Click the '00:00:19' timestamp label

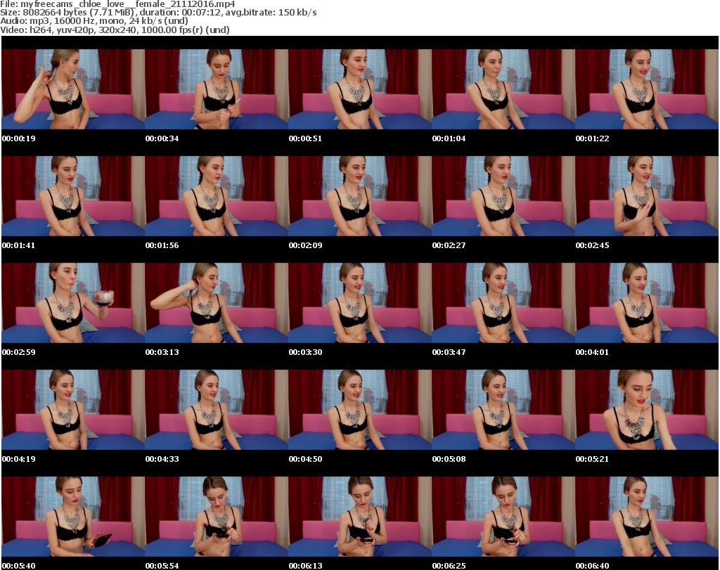[18, 138]
